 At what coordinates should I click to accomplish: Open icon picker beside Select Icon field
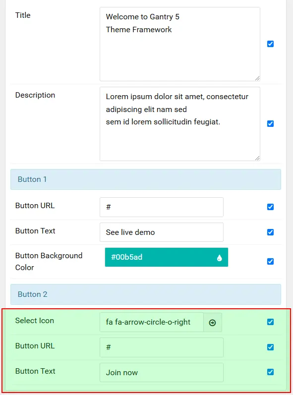[212, 323]
